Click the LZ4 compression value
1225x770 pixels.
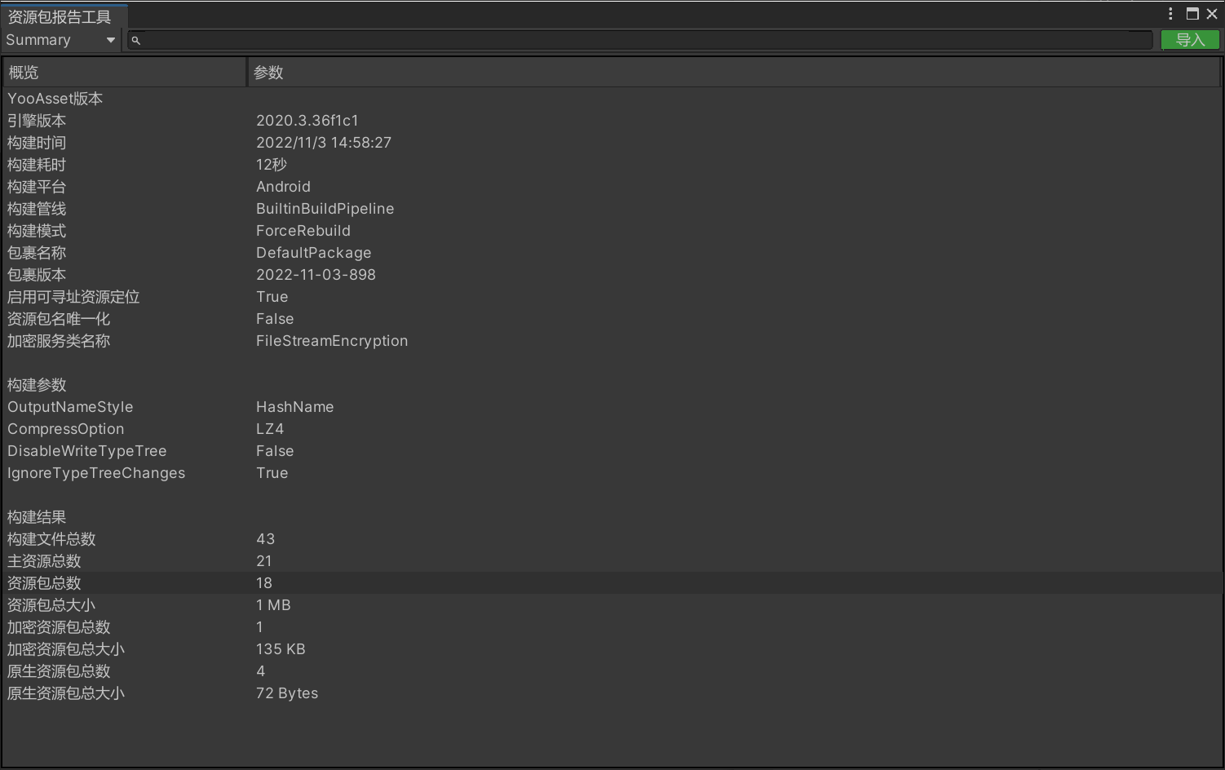pyautogui.click(x=270, y=429)
